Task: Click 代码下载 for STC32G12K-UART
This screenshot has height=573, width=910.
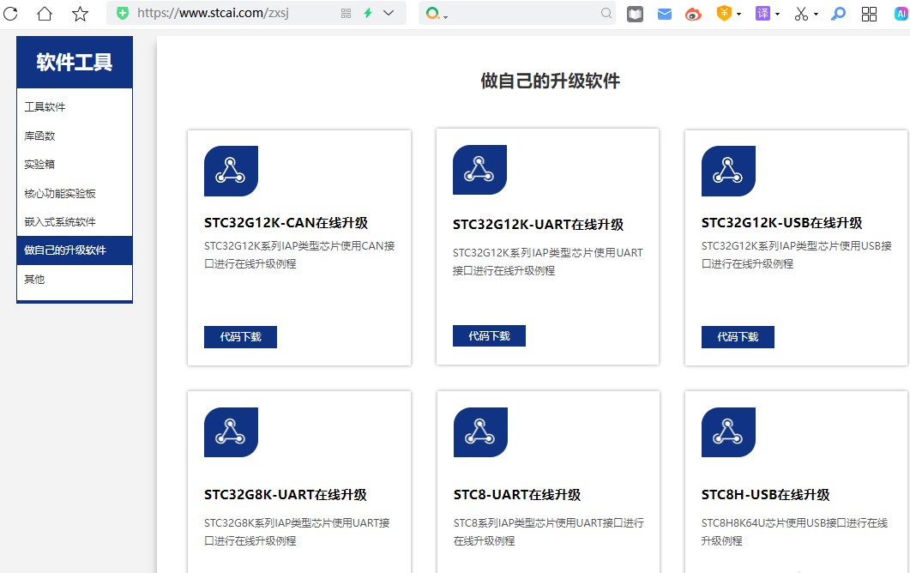Action: (x=489, y=335)
